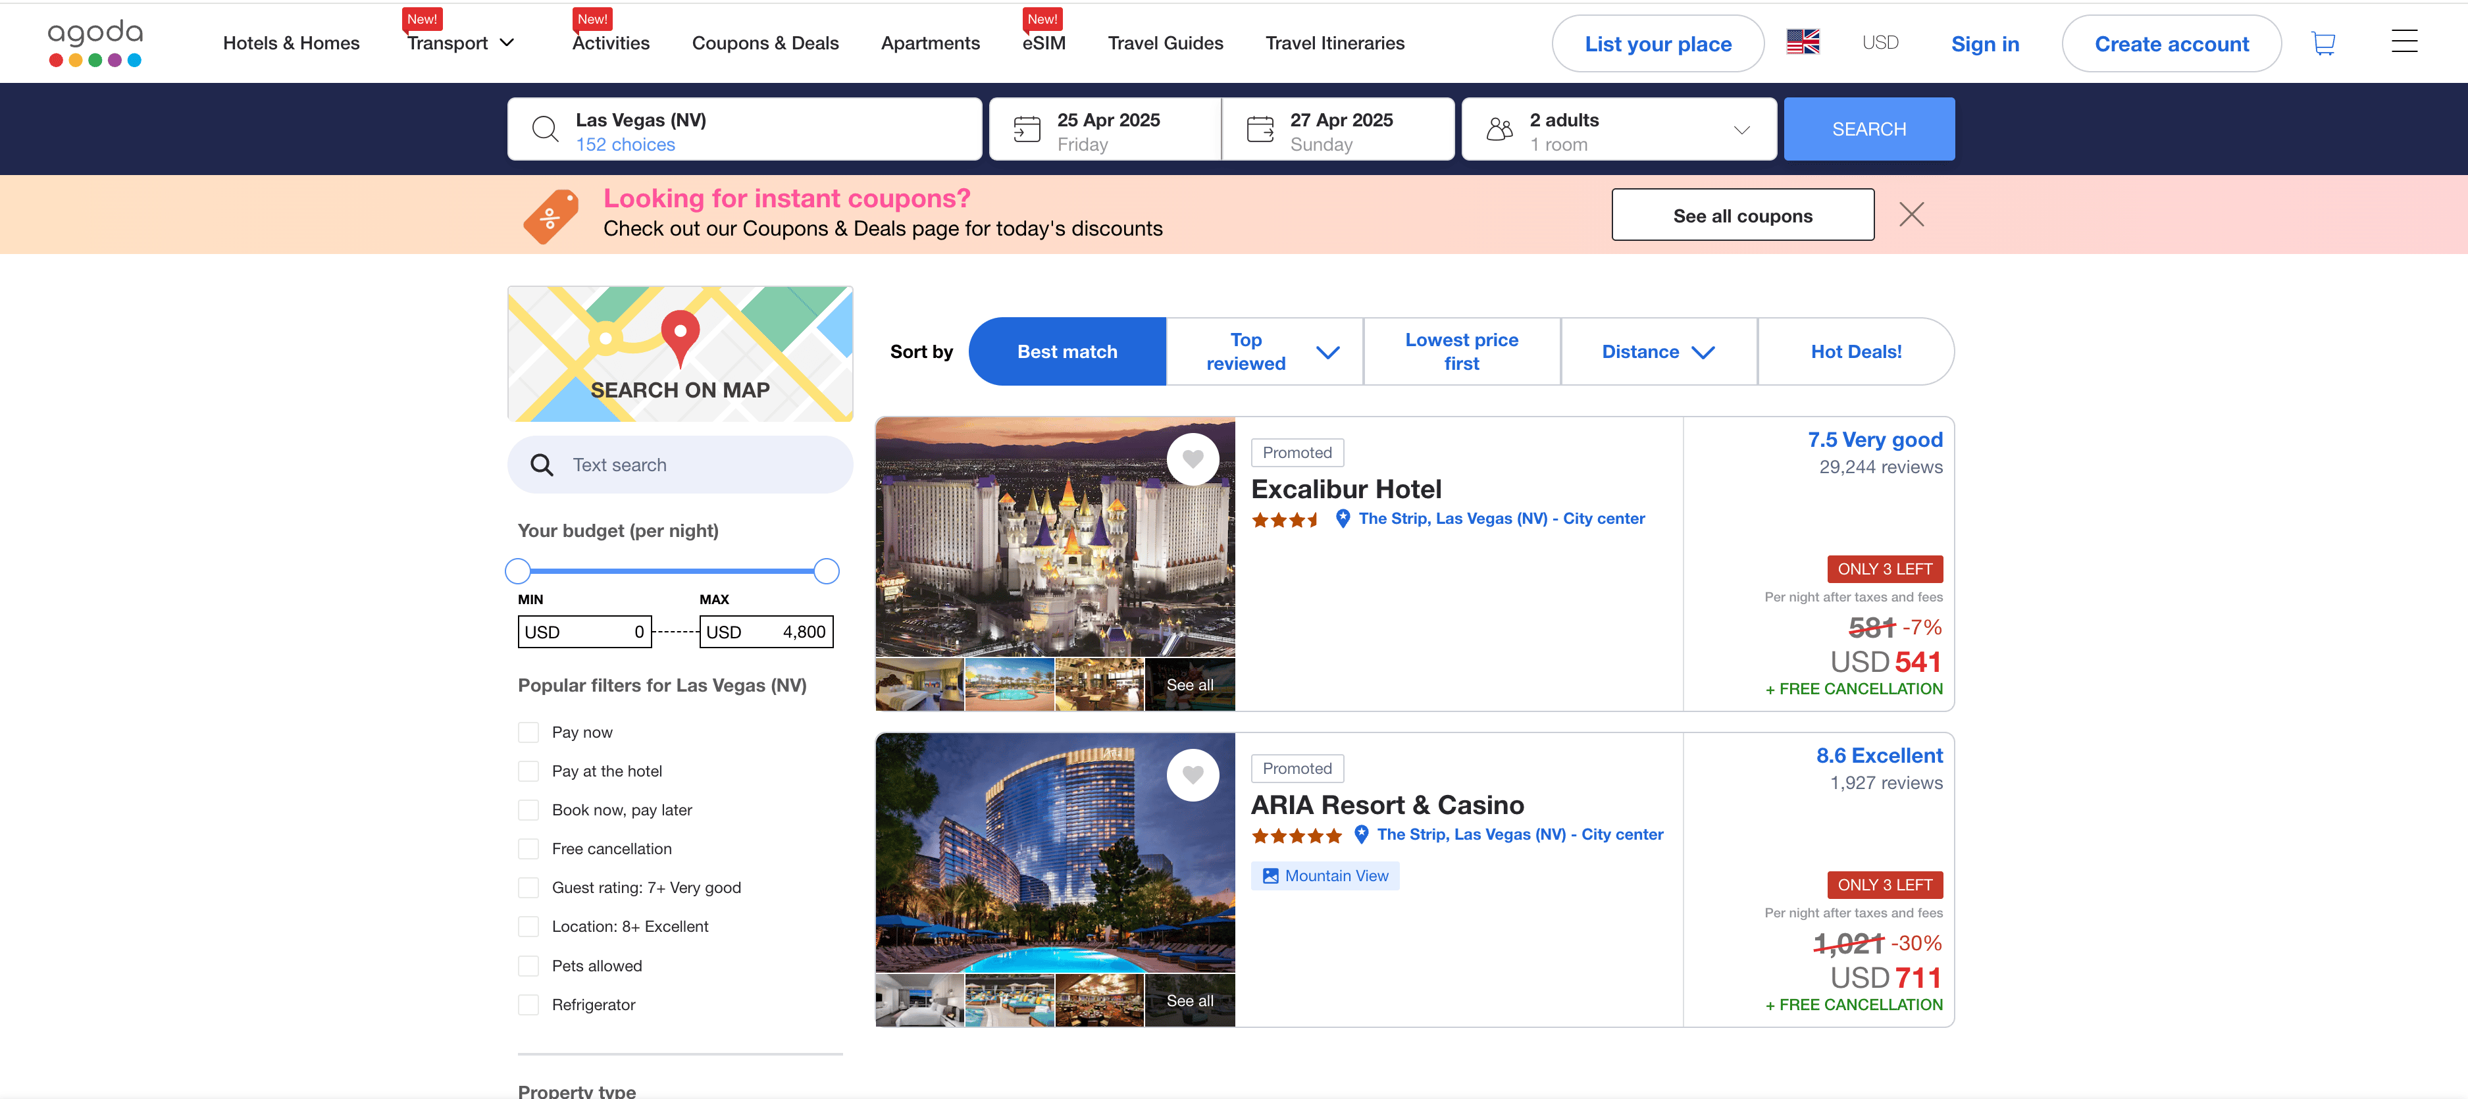Click the SEARCH button
The image size is (2468, 1099).
(x=1868, y=128)
